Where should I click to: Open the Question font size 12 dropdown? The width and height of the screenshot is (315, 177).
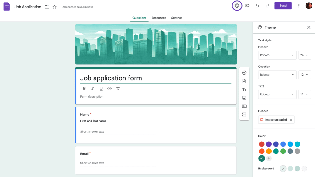click(304, 75)
